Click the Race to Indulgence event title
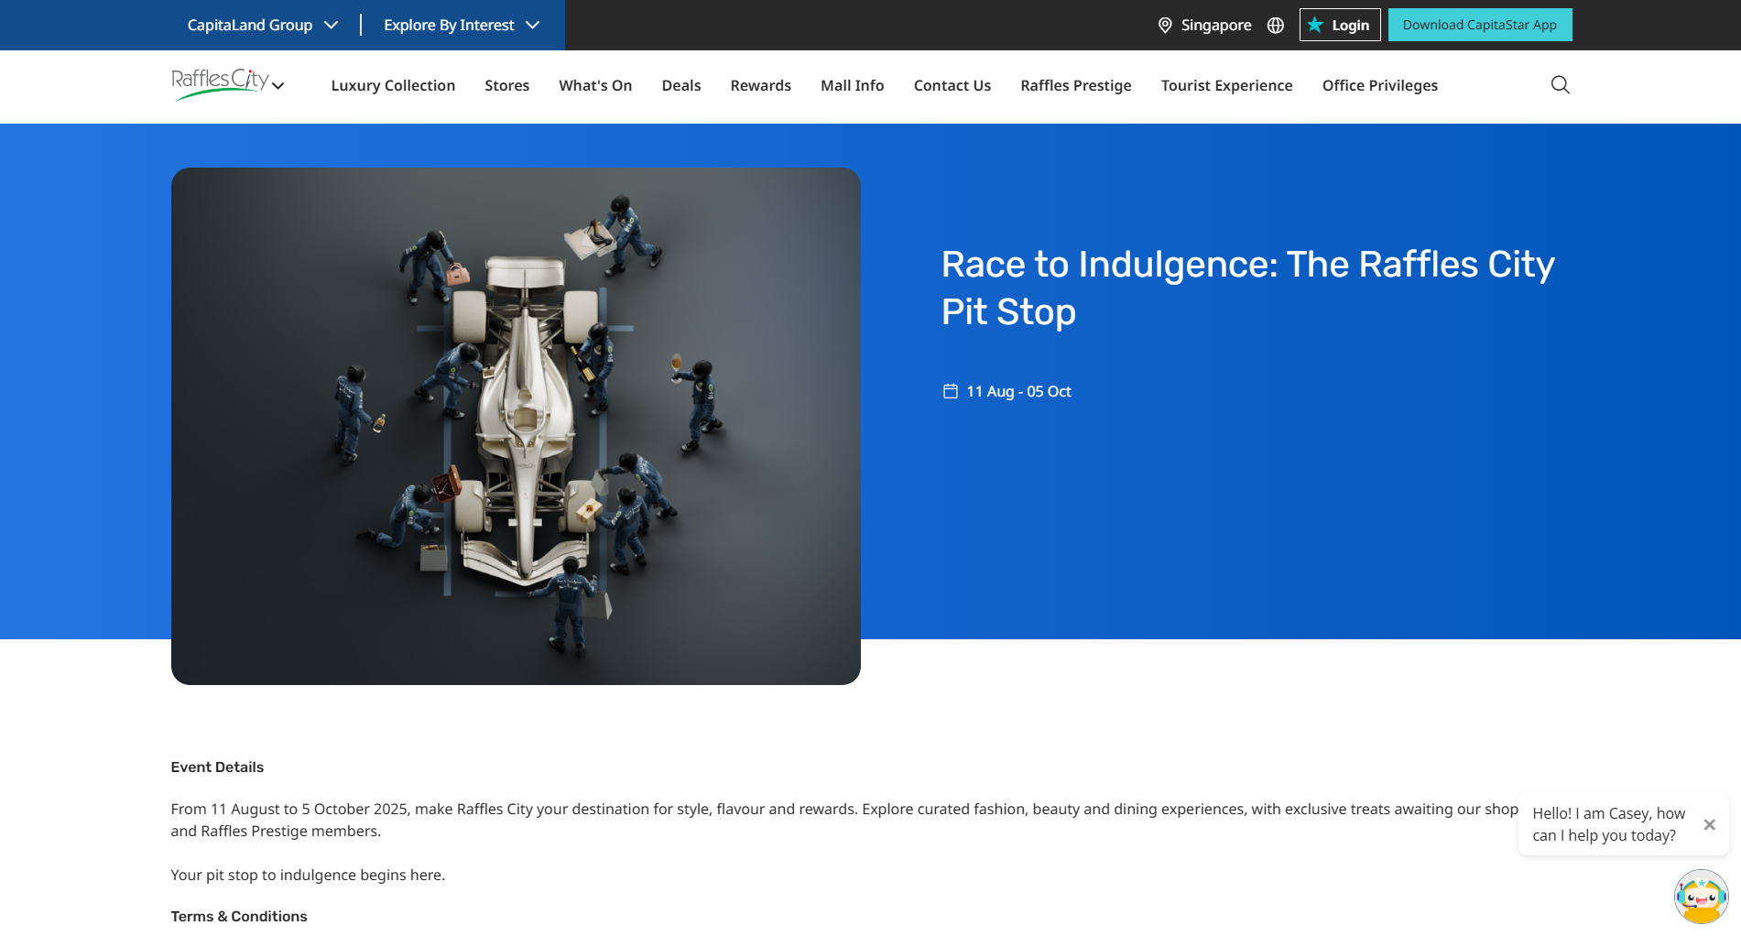Image resolution: width=1741 pixels, height=936 pixels. [1247, 288]
